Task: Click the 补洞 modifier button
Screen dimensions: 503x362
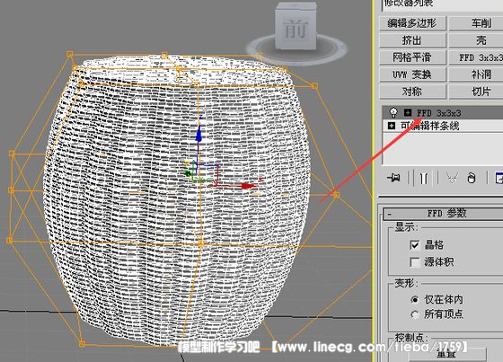Action: 476,75
